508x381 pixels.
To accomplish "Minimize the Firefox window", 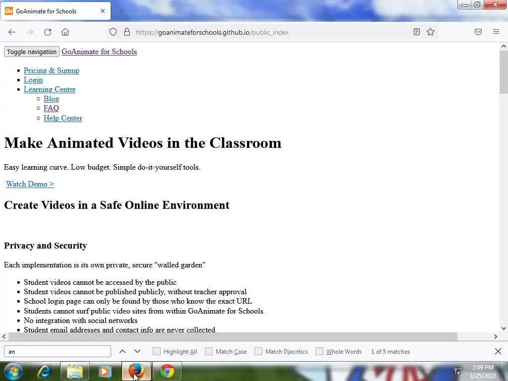I will (x=464, y=4).
